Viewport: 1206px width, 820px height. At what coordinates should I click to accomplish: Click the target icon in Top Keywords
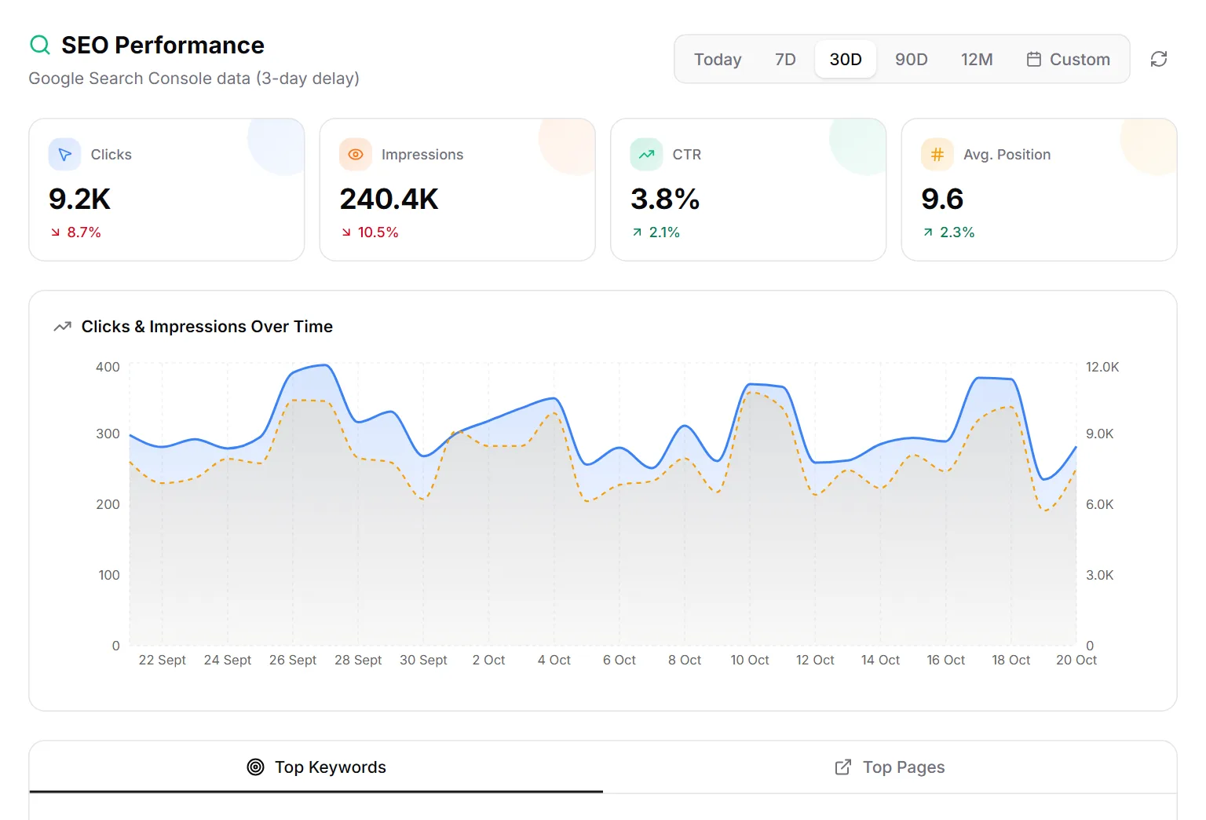pos(255,767)
